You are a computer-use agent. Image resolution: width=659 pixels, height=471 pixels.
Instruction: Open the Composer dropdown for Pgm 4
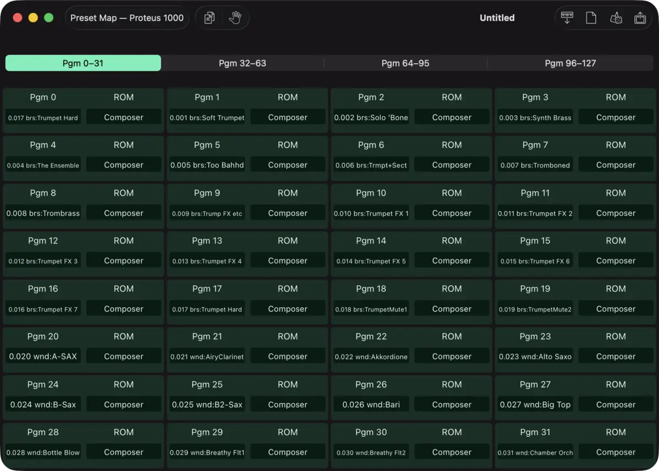point(124,165)
